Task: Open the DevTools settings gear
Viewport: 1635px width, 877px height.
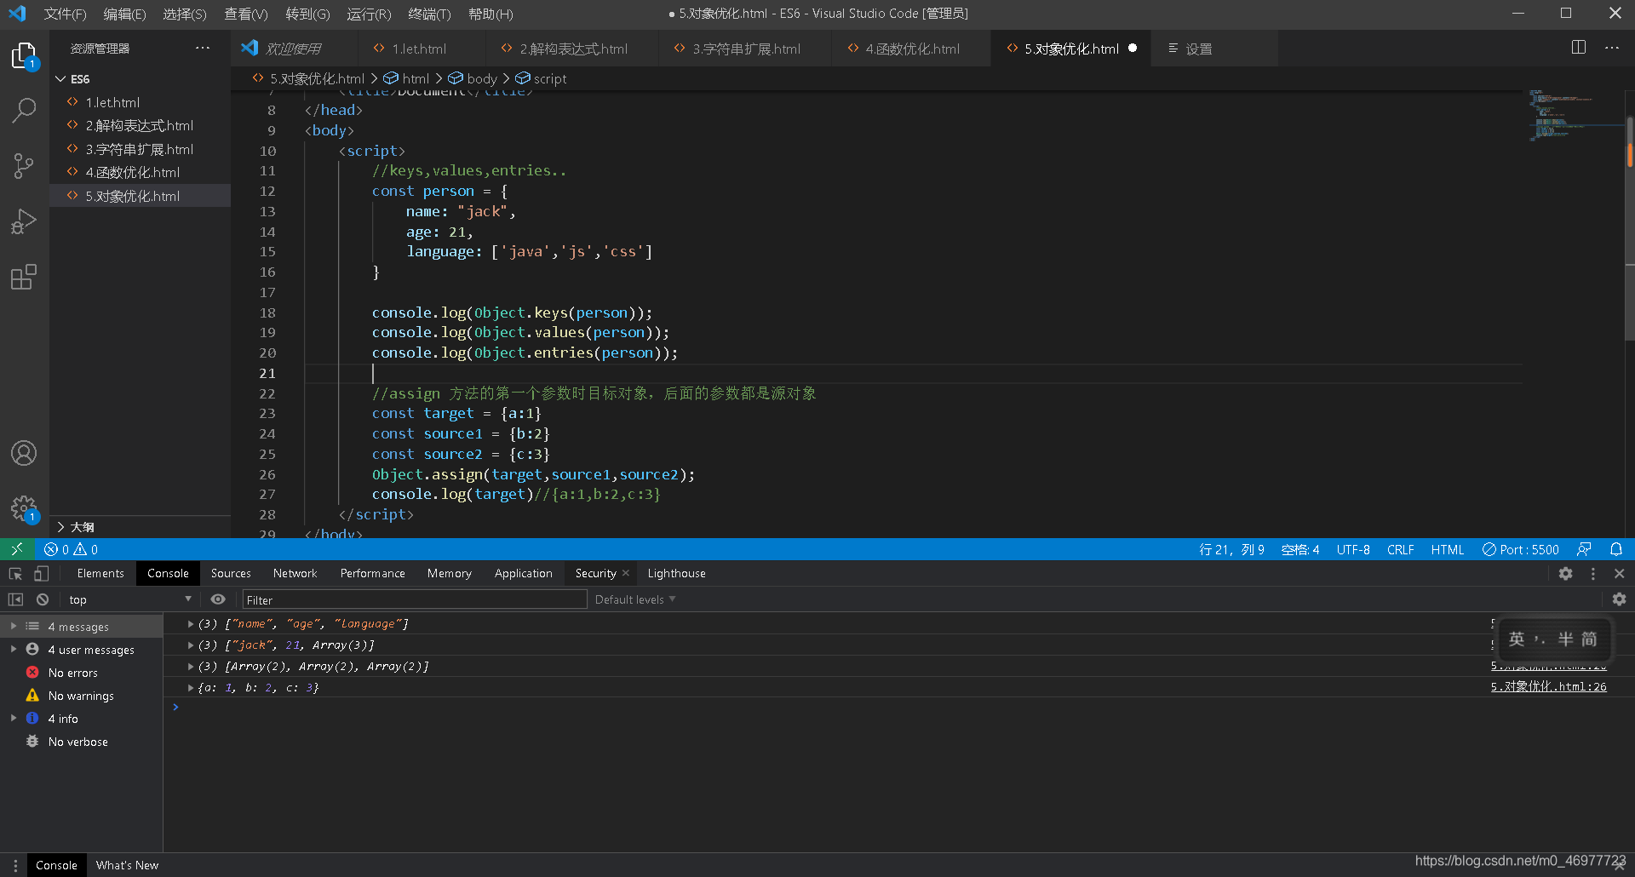Action: 1565,573
